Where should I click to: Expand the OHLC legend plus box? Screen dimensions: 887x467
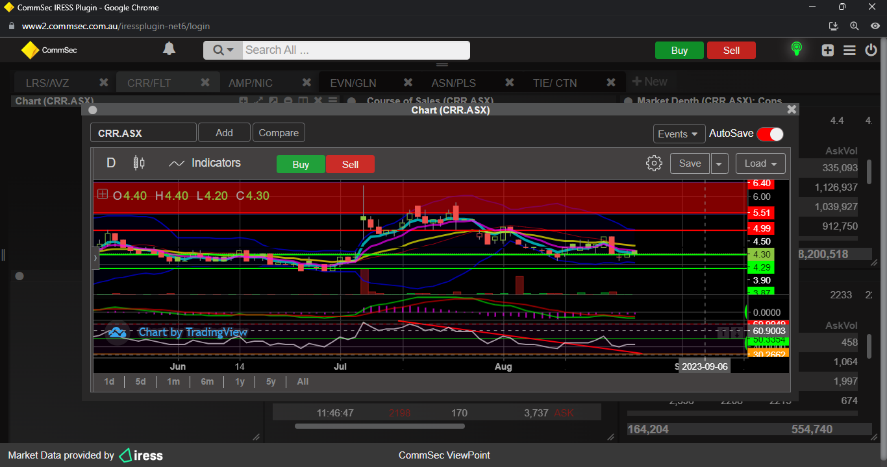[x=103, y=194]
